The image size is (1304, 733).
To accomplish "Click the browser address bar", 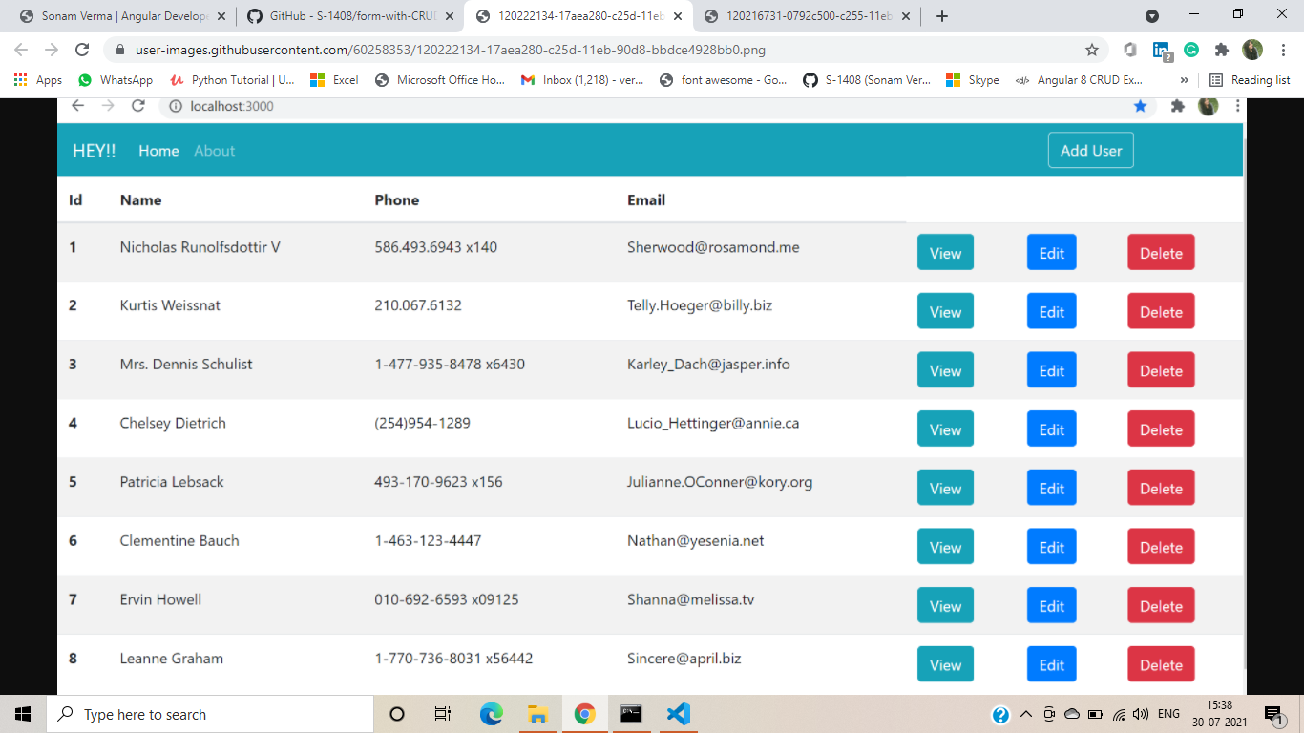I will click(x=477, y=49).
